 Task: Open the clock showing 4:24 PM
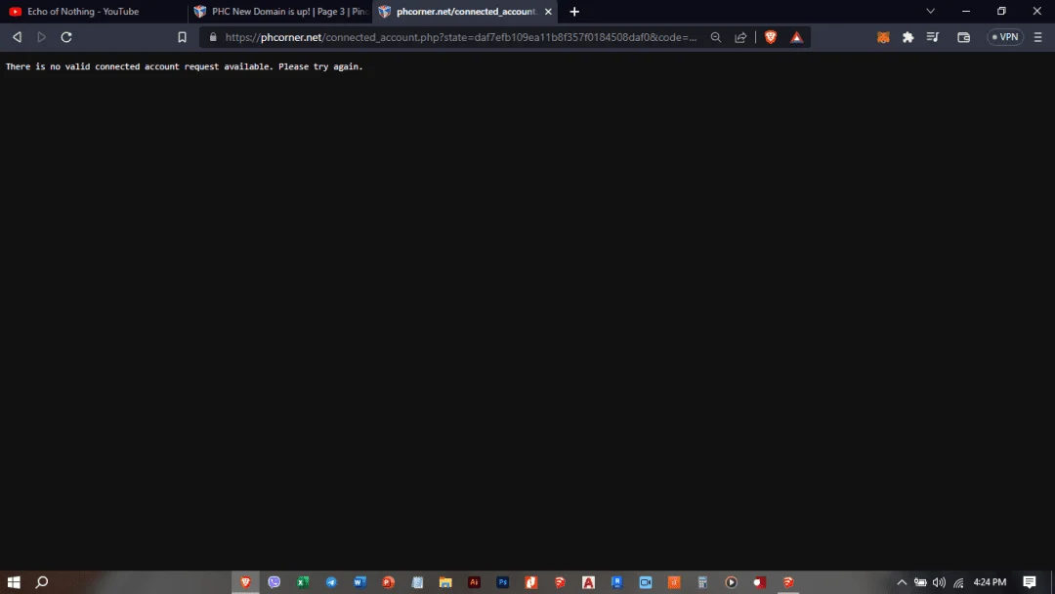990,582
